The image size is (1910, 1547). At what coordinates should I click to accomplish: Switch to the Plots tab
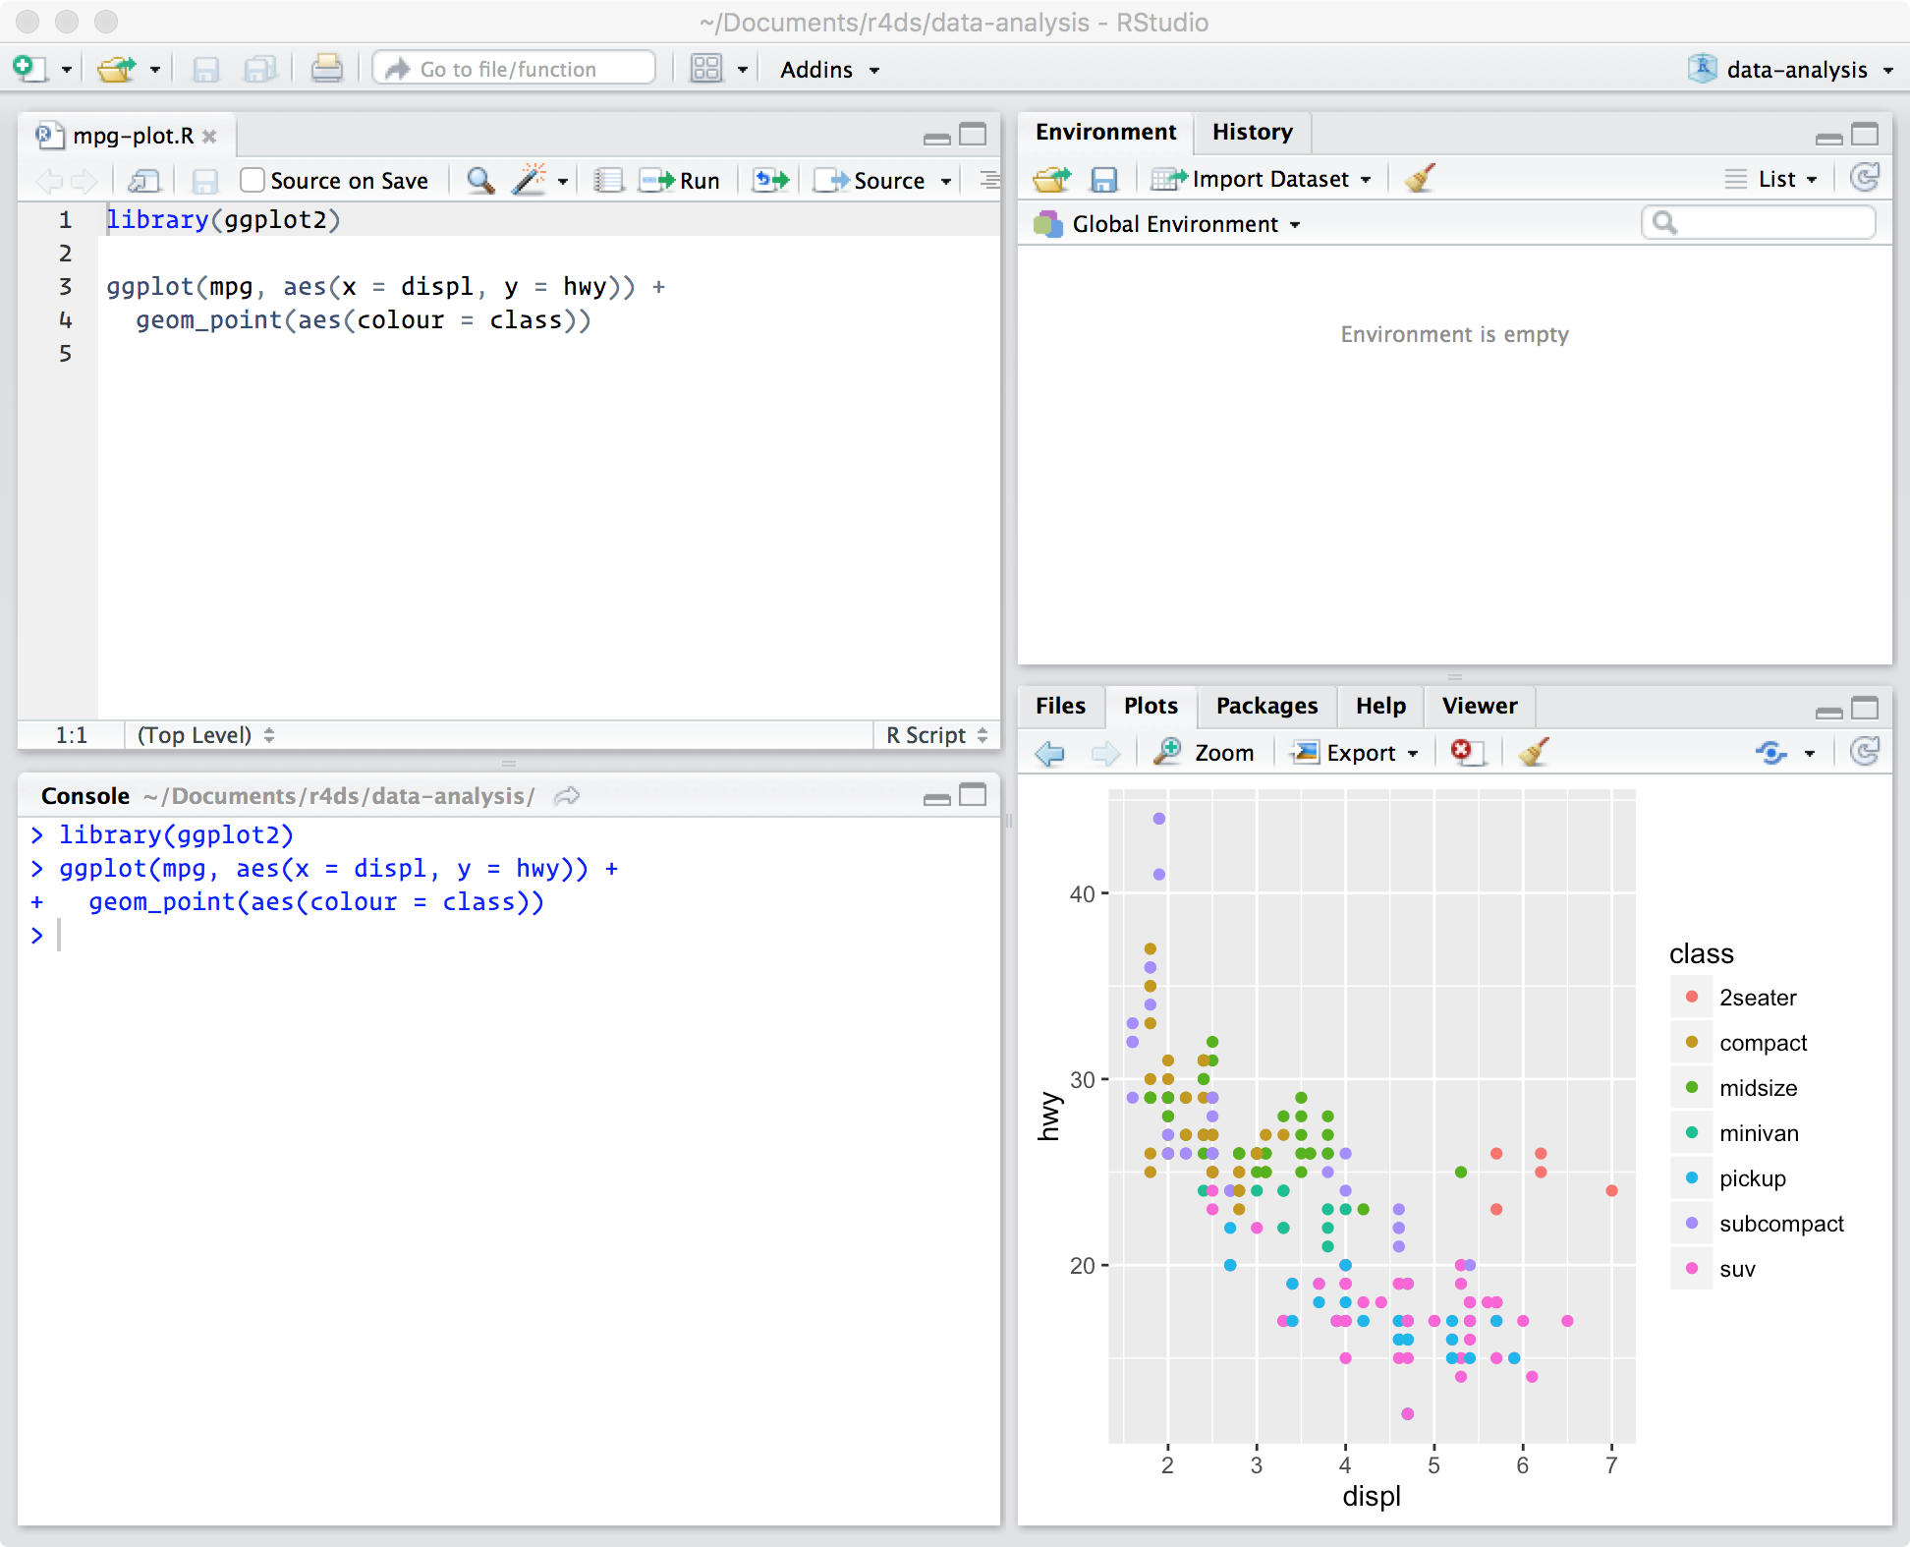1151,706
